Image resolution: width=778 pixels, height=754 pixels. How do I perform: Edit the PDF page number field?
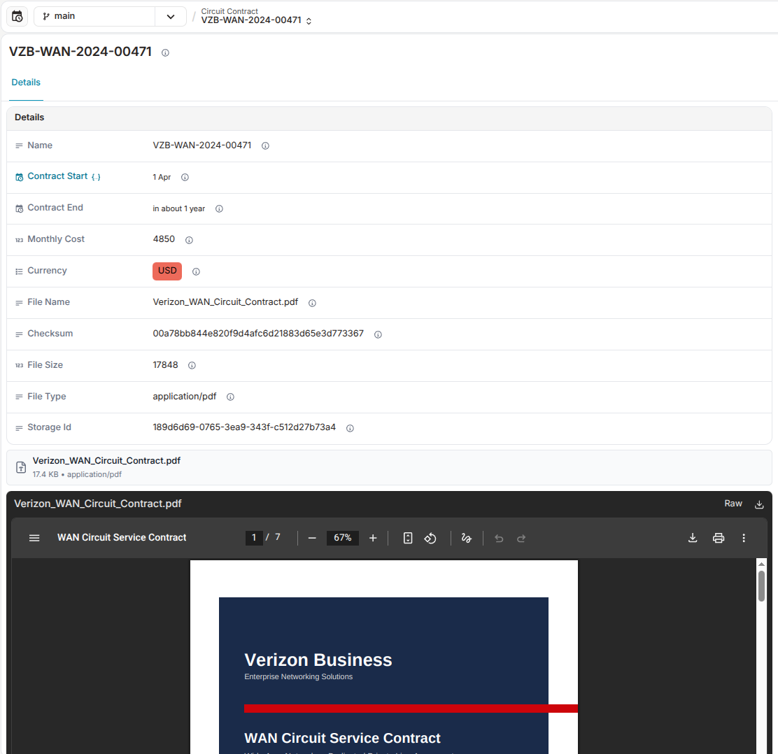coord(254,538)
